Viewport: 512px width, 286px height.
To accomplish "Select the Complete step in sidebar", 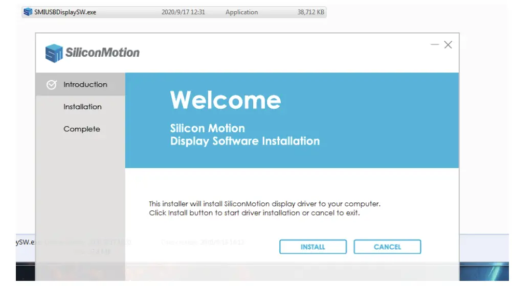I will click(x=82, y=129).
